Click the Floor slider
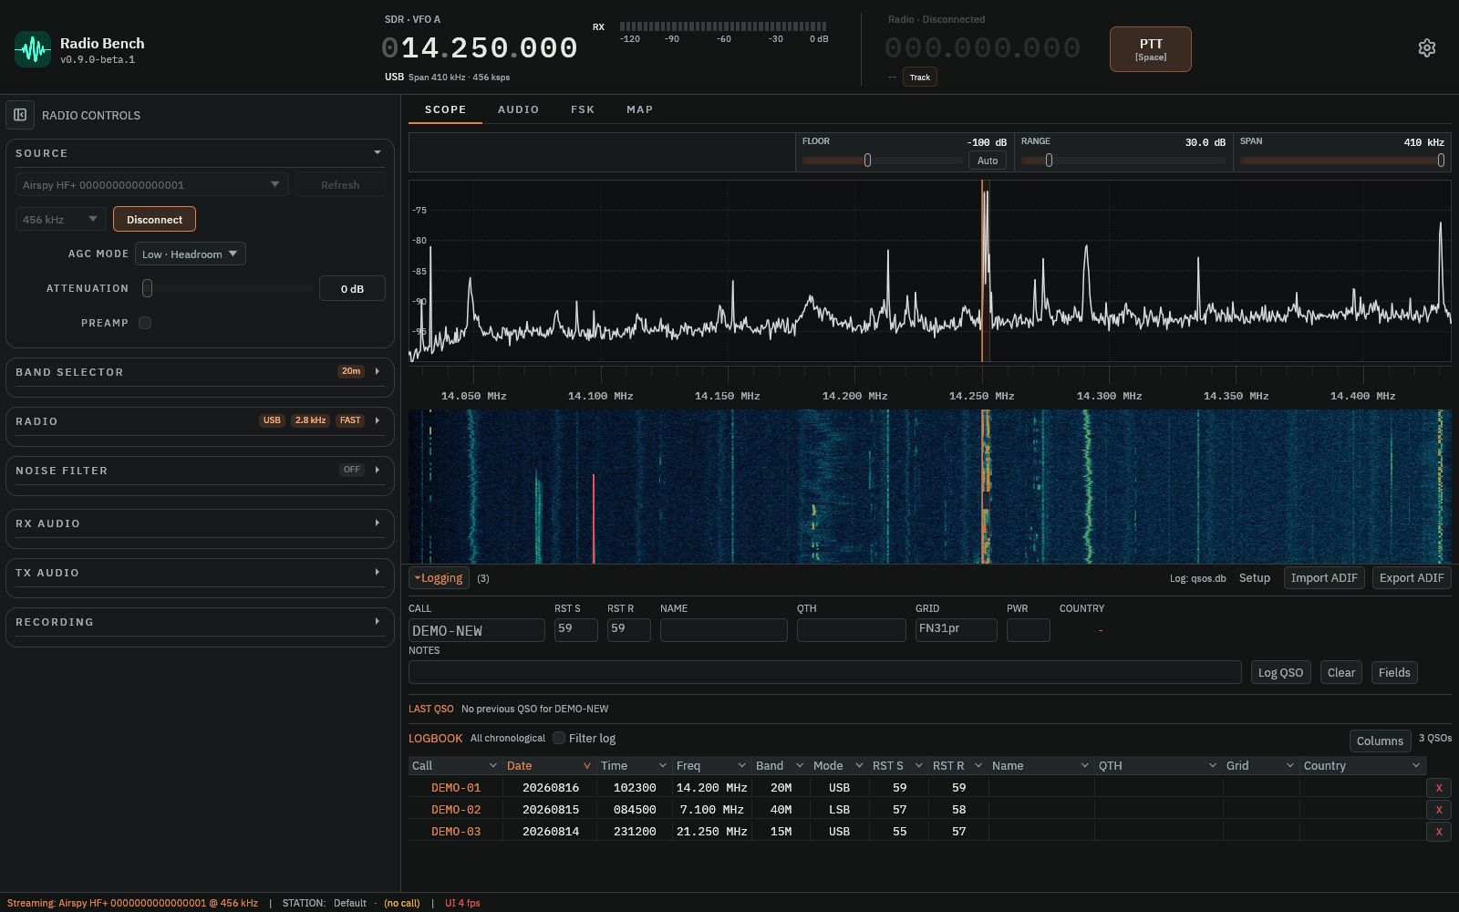This screenshot has width=1459, height=912. (883, 161)
